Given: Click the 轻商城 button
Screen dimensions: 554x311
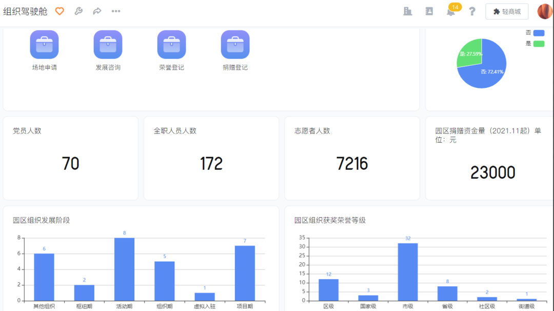Looking at the screenshot, I should pyautogui.click(x=507, y=11).
